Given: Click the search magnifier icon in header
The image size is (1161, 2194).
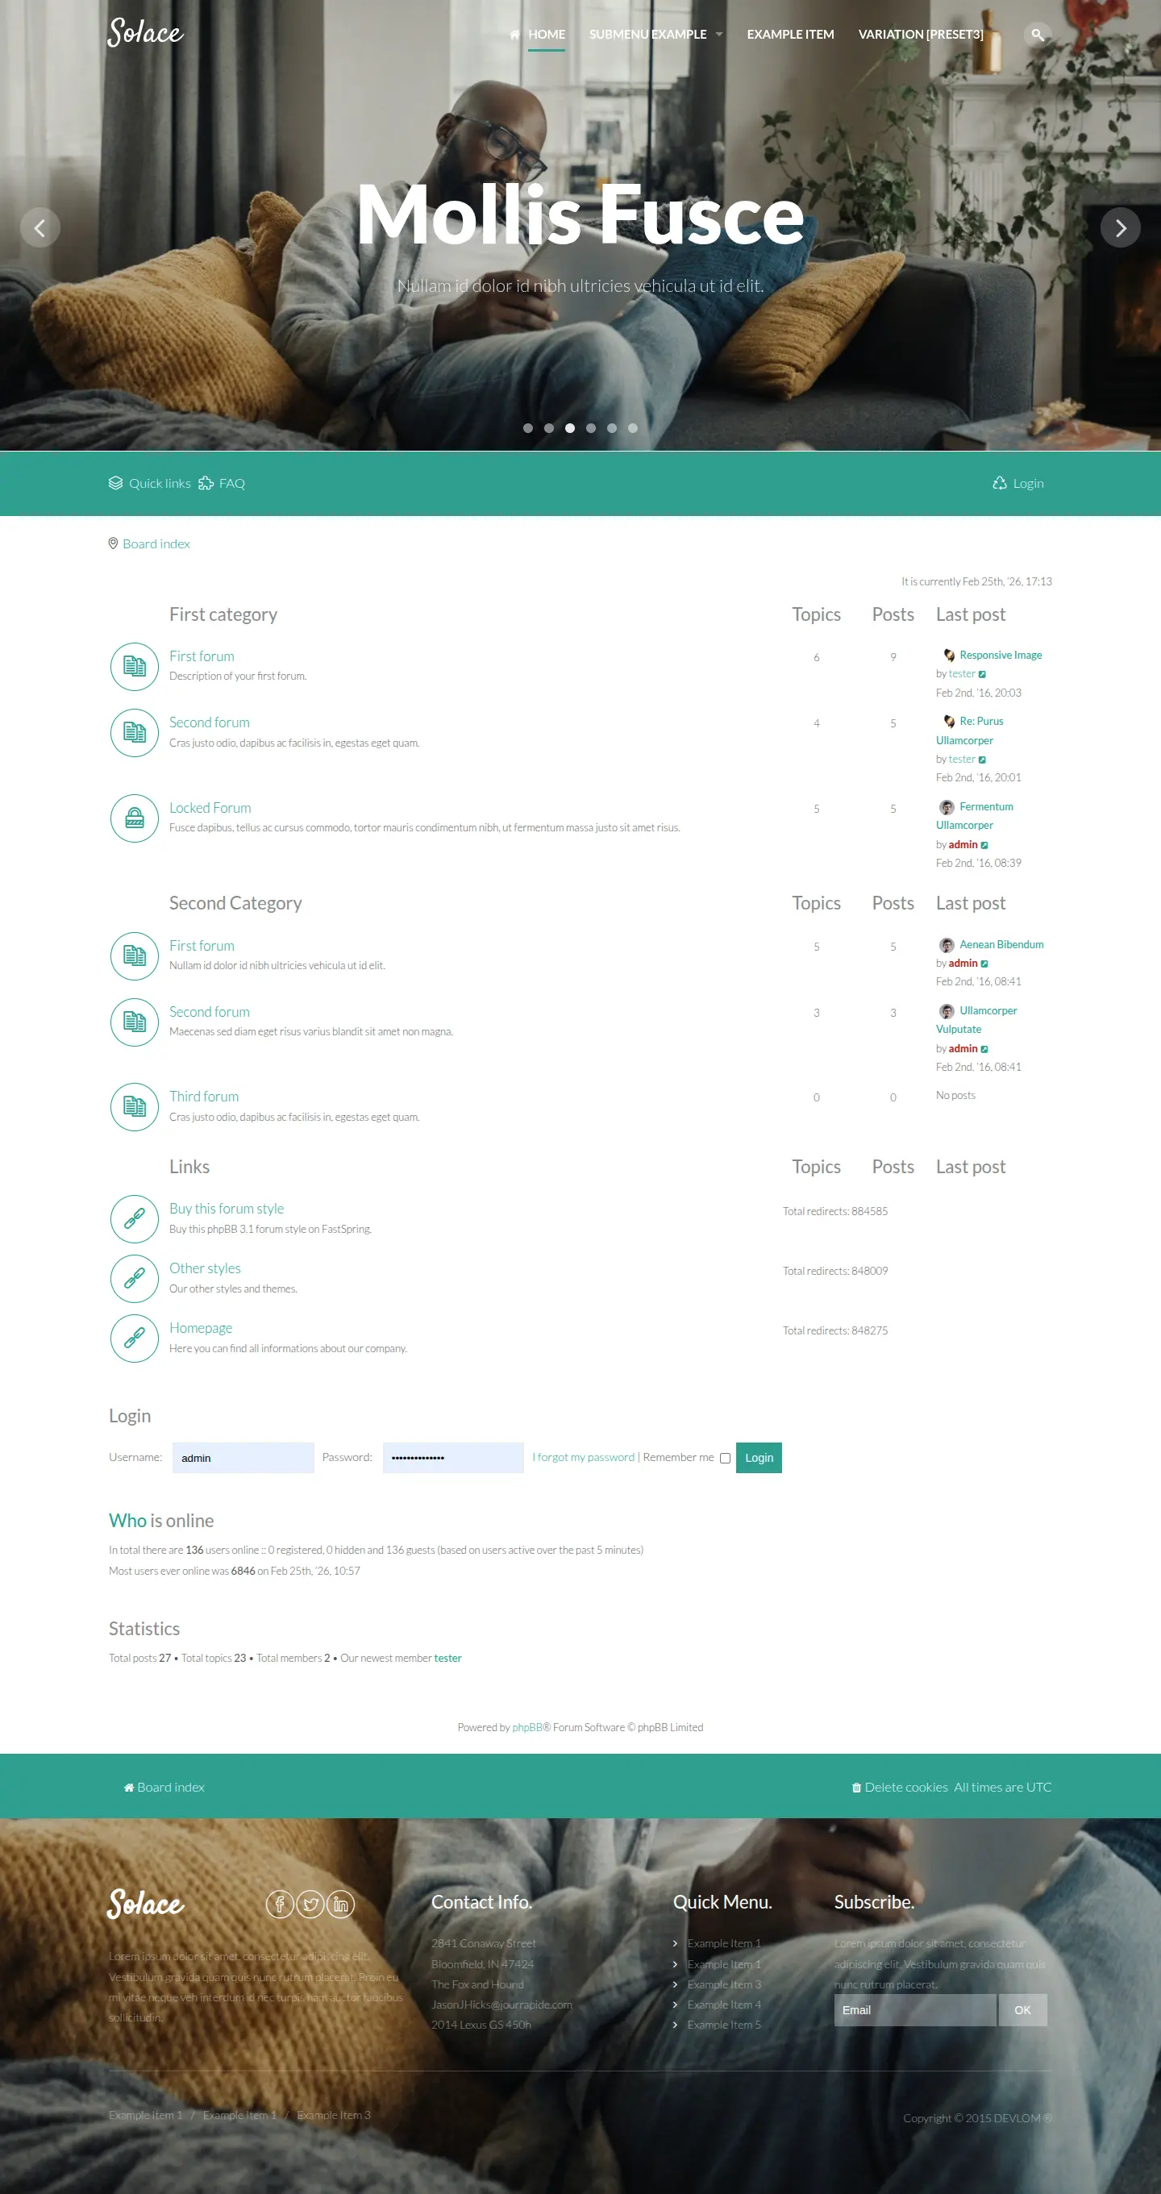Looking at the screenshot, I should click(1037, 35).
